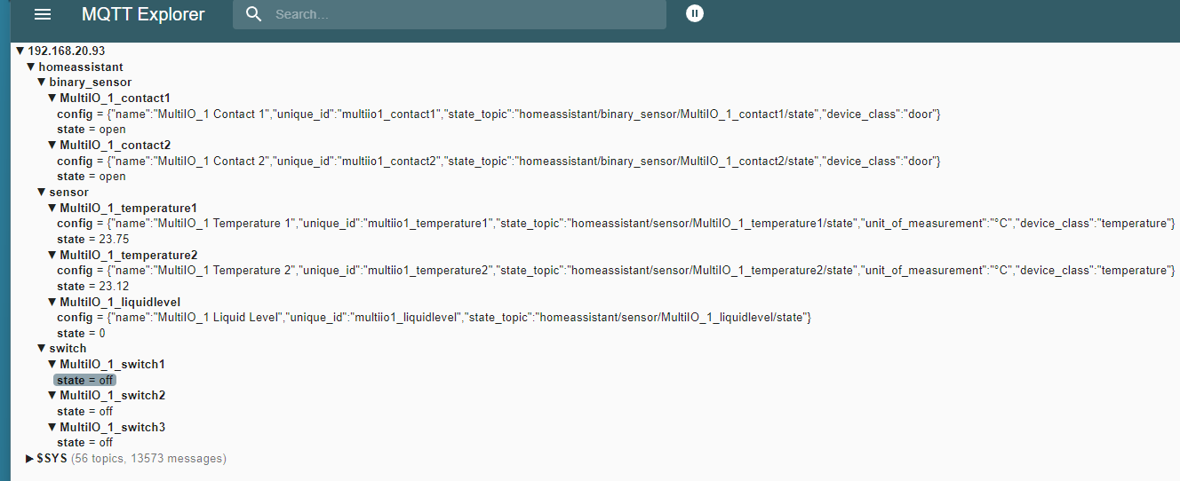Viewport: 1180px width, 481px height.
Task: Pause updates with the pause button
Action: tap(695, 13)
